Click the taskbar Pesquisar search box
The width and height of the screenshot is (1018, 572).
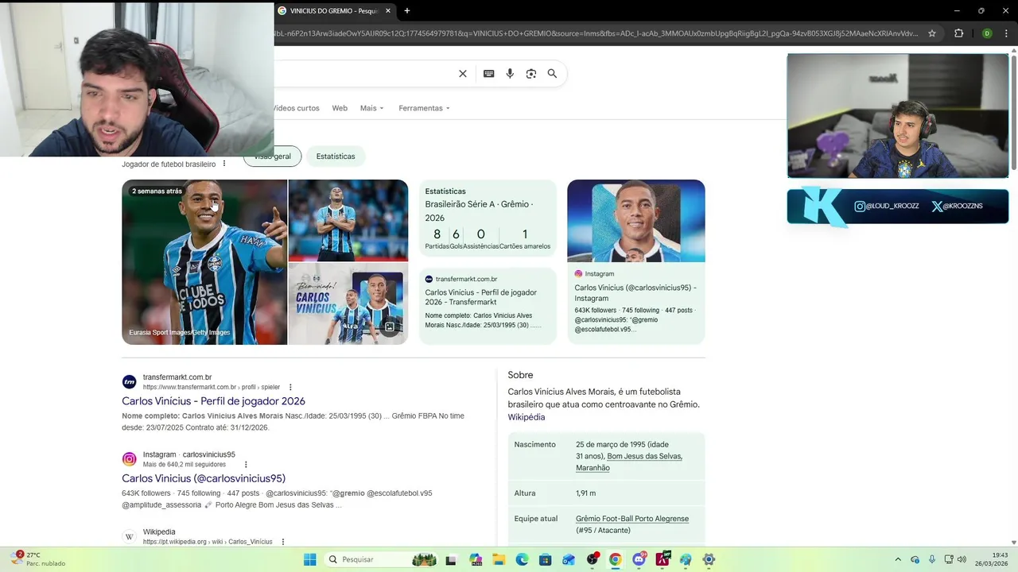(x=382, y=559)
